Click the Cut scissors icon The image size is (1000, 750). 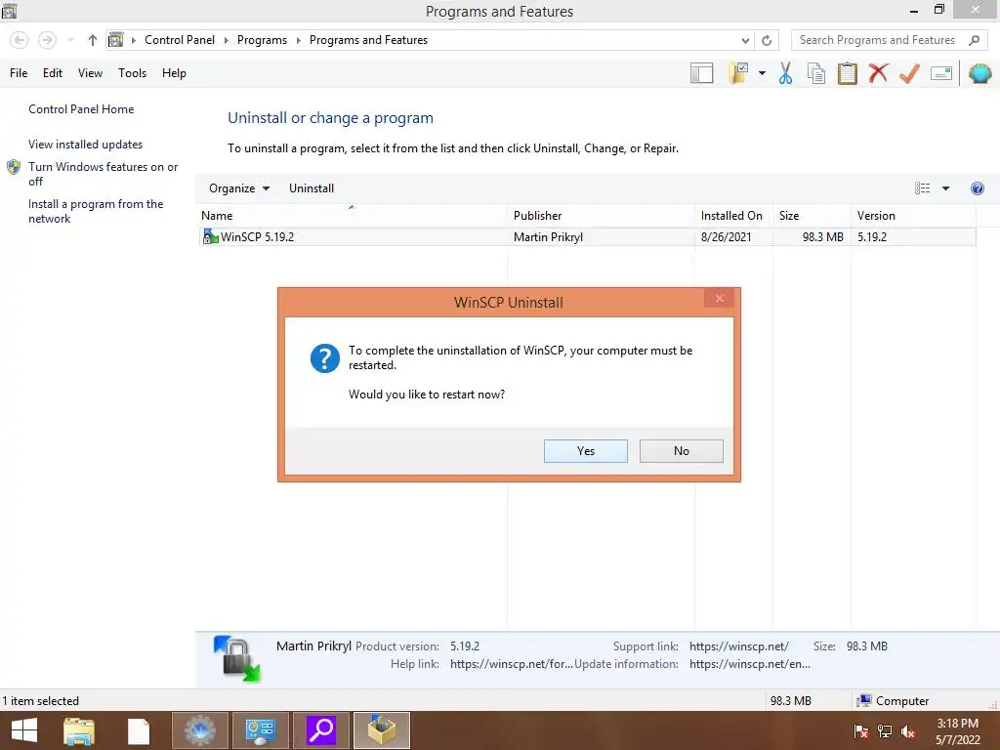786,73
